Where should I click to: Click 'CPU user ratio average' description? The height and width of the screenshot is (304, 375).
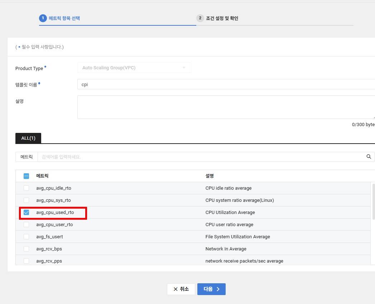point(229,225)
